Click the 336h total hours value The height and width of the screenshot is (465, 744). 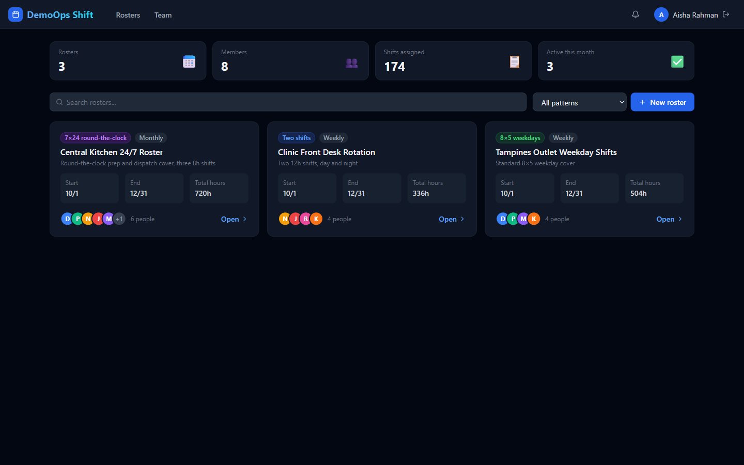[421, 193]
